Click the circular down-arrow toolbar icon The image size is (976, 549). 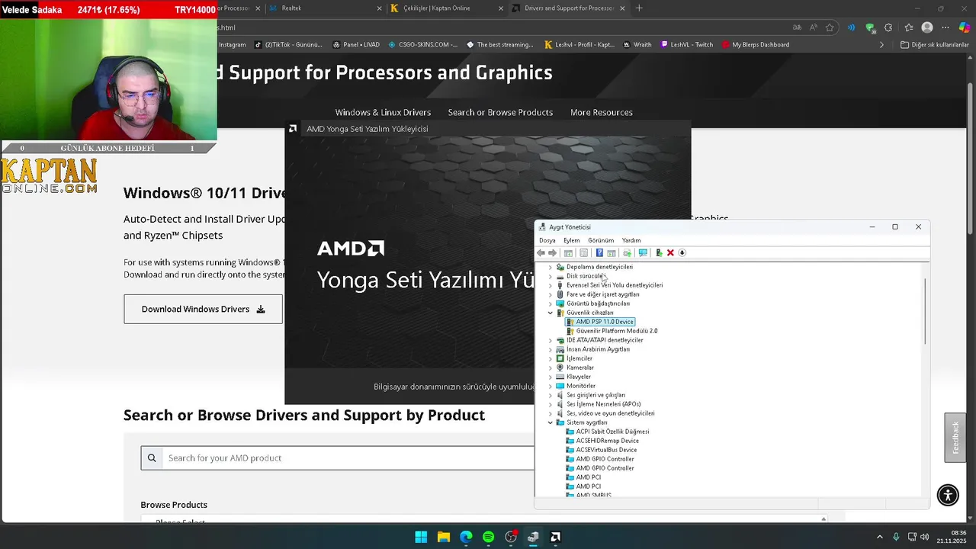click(682, 252)
